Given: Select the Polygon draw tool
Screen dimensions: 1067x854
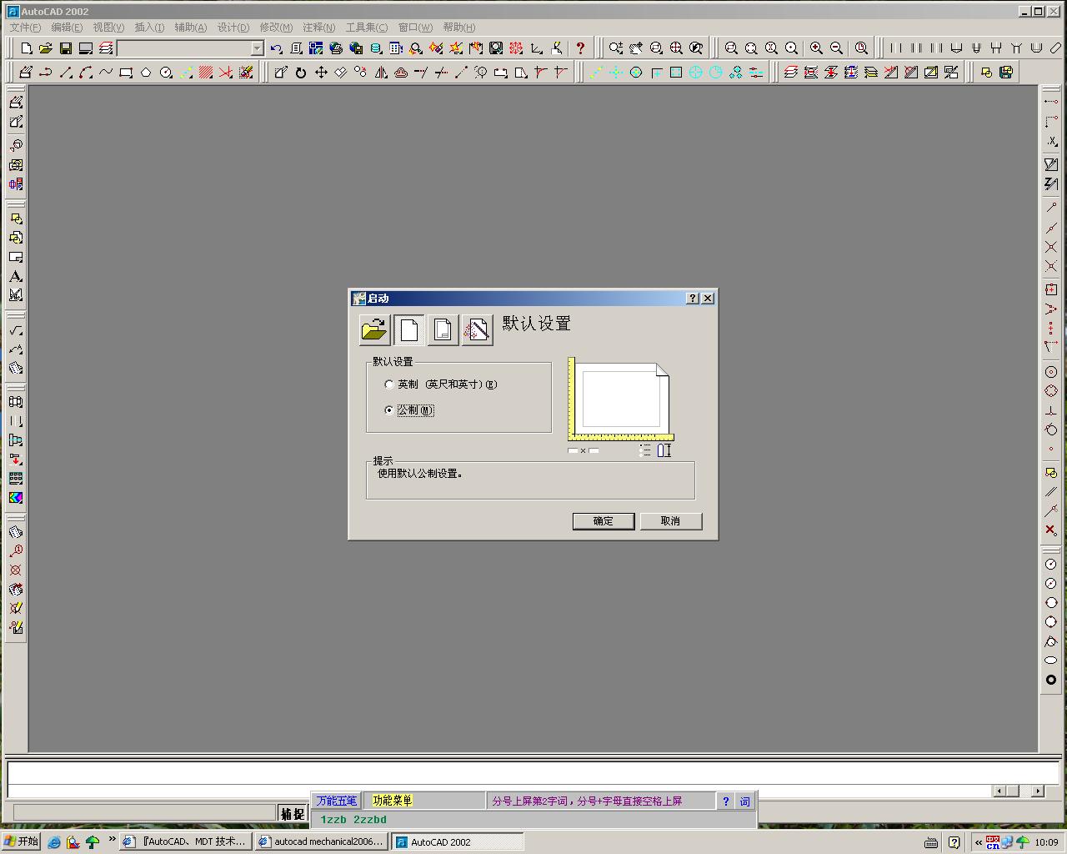Looking at the screenshot, I should tap(146, 73).
